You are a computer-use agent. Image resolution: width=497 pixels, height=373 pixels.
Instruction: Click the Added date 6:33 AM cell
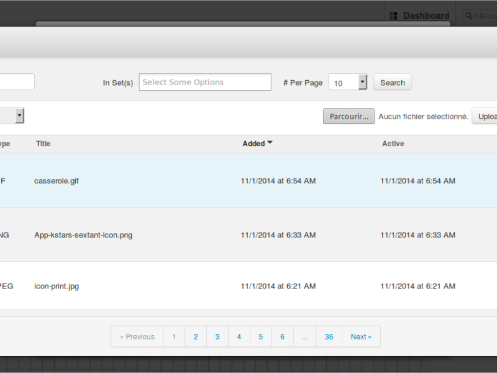click(x=278, y=235)
